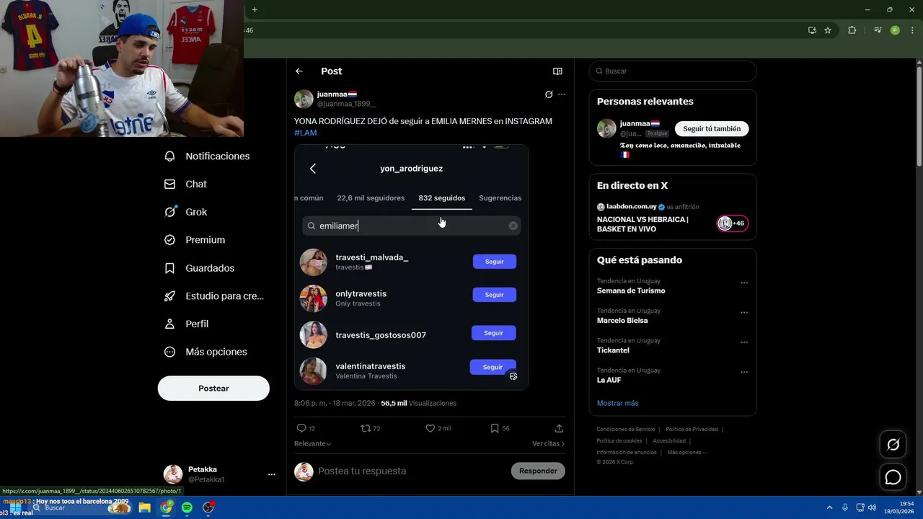Open the media control icon in Chrome

[x=878, y=30]
